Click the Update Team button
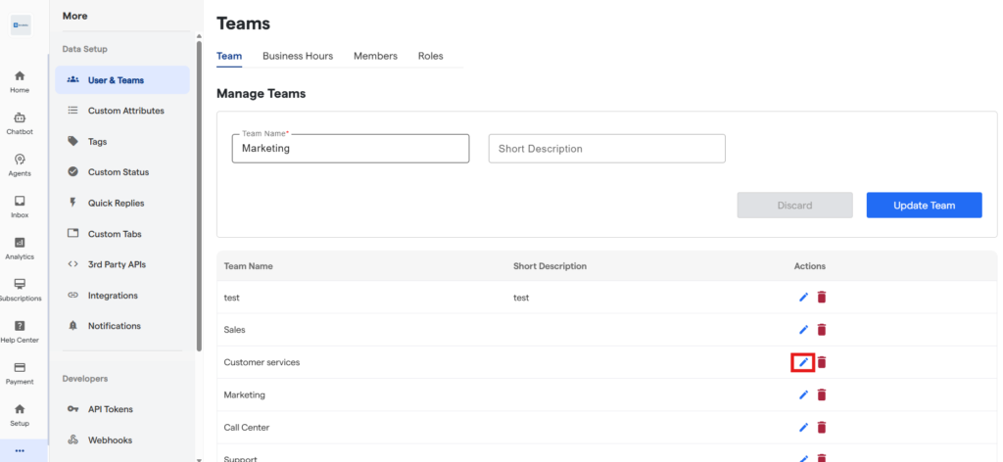 (x=924, y=206)
